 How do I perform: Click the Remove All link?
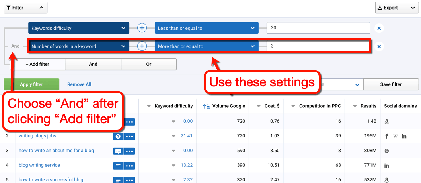click(79, 84)
